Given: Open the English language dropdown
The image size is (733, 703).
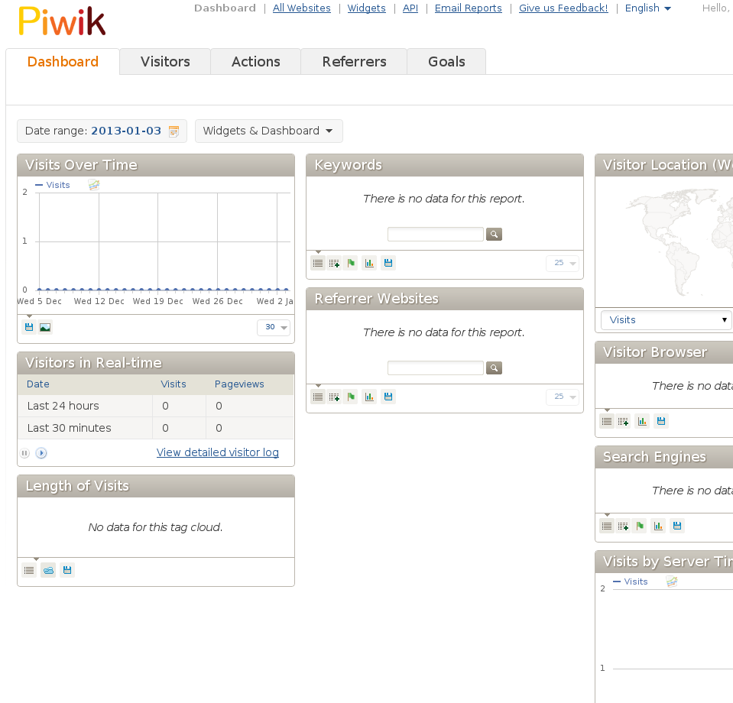Looking at the screenshot, I should (647, 8).
